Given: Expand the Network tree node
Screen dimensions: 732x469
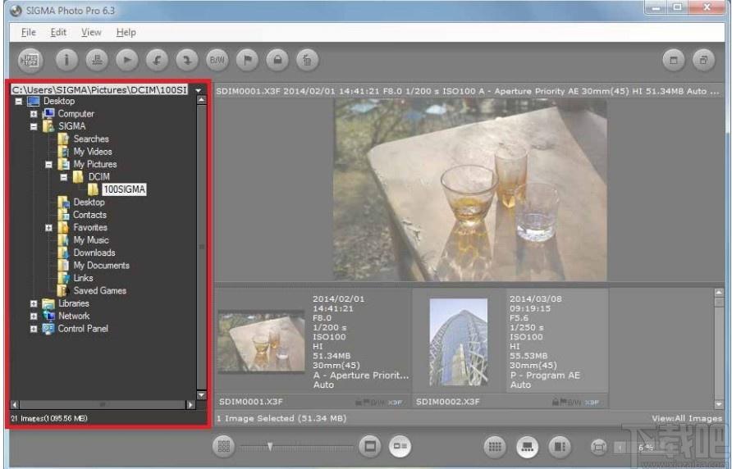Looking at the screenshot, I should pyautogui.click(x=34, y=316).
